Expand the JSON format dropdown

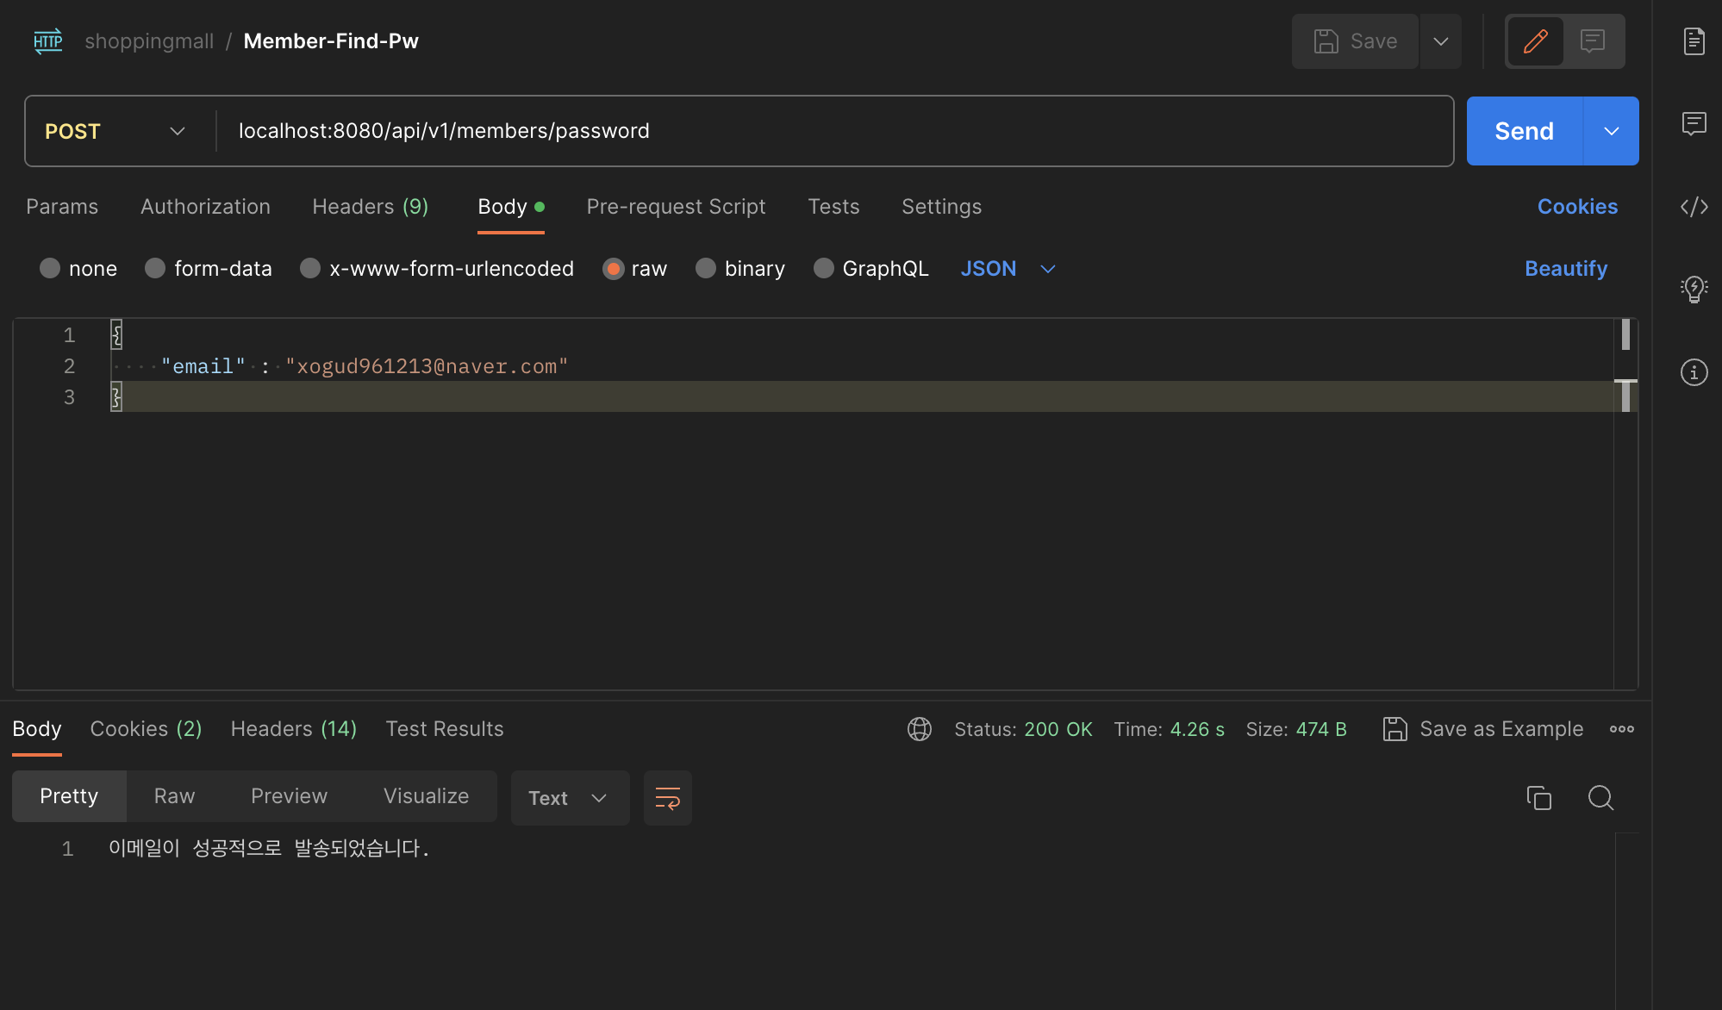(1007, 269)
